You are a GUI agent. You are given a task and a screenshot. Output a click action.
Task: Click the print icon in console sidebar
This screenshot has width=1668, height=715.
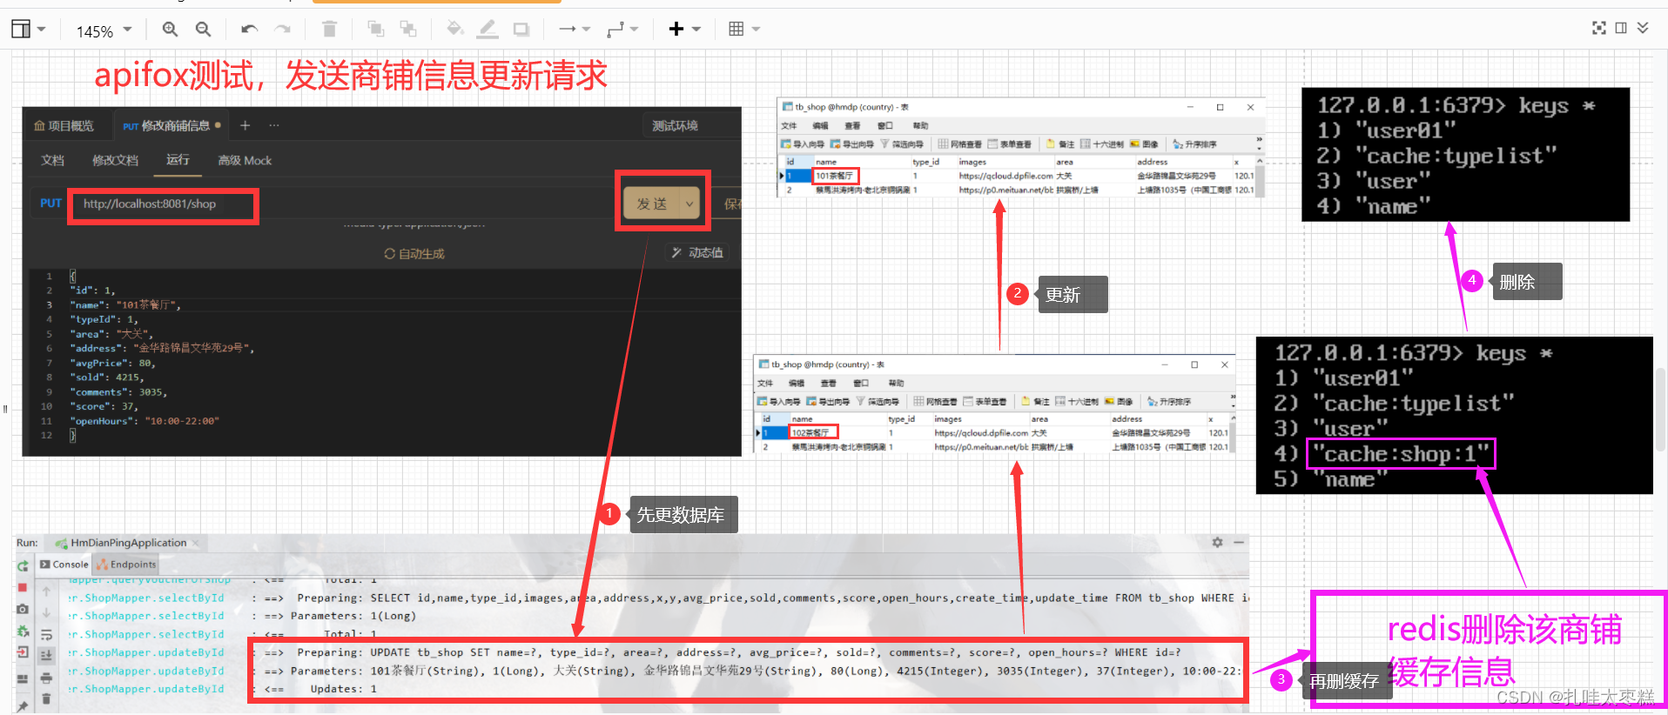click(47, 678)
